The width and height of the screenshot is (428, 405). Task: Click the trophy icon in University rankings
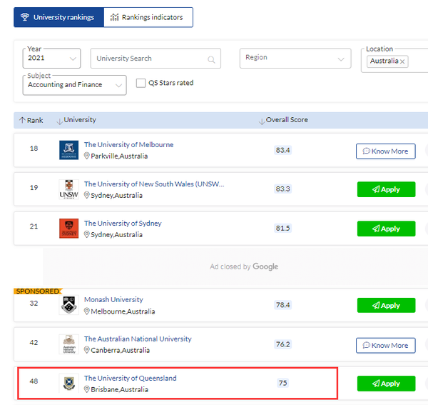coord(25,17)
